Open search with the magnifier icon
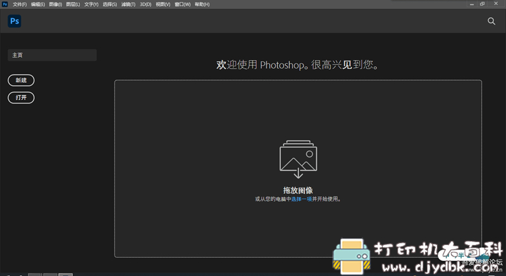Viewport: 506px width, 276px height. pos(491,21)
